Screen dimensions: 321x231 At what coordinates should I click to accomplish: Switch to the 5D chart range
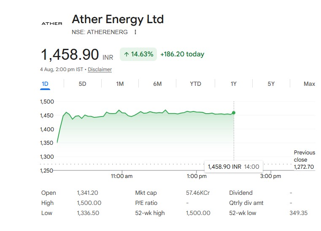click(x=83, y=84)
